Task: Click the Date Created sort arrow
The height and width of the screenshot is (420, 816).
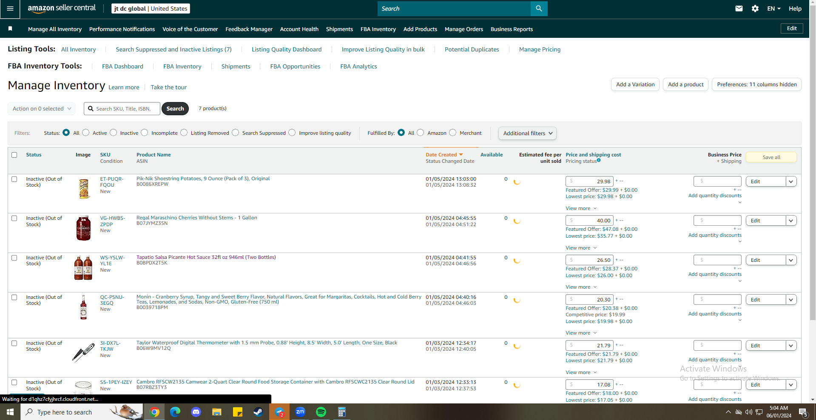Action: click(461, 155)
